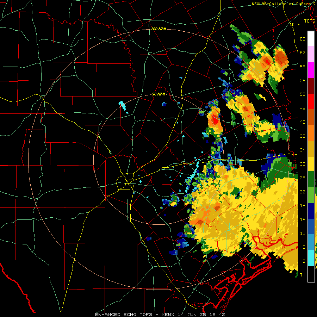Pick the cyan legend swatch near 2

(x=311, y=258)
